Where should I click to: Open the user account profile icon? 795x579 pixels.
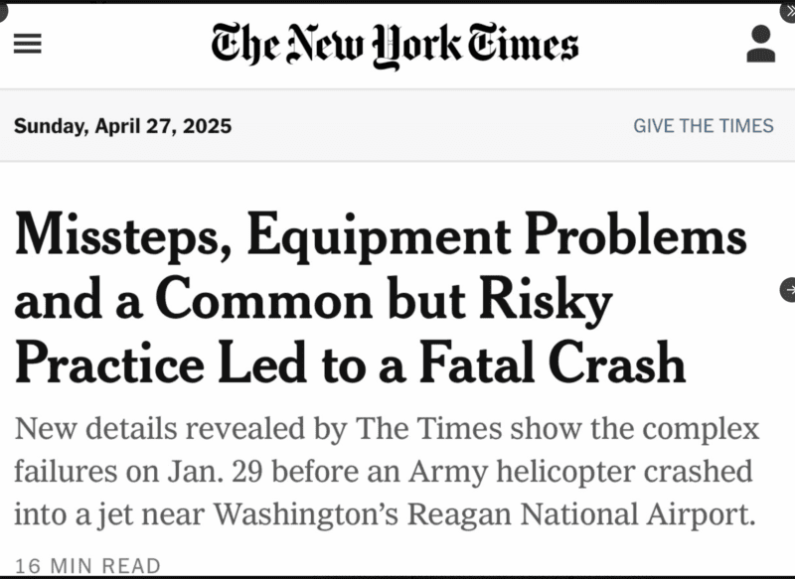tap(760, 44)
